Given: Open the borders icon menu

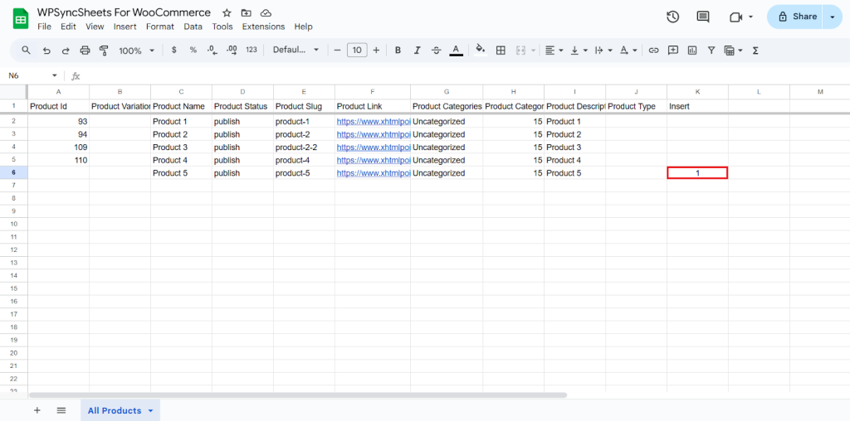Looking at the screenshot, I should click(x=501, y=51).
